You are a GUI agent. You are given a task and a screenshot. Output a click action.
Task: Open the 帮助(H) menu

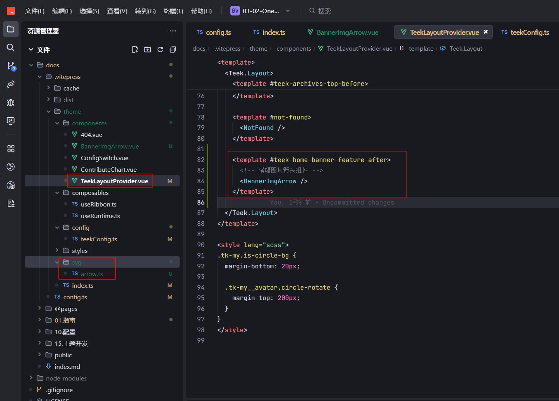(x=201, y=11)
